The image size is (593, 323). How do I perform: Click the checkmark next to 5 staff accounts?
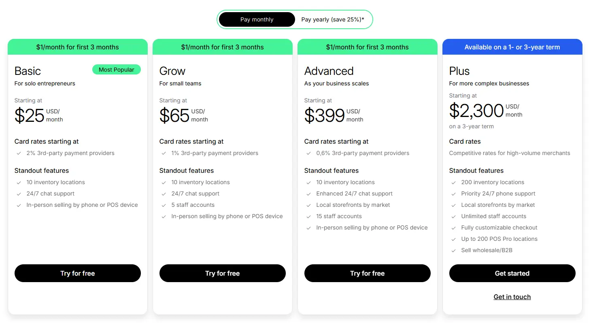[164, 205]
